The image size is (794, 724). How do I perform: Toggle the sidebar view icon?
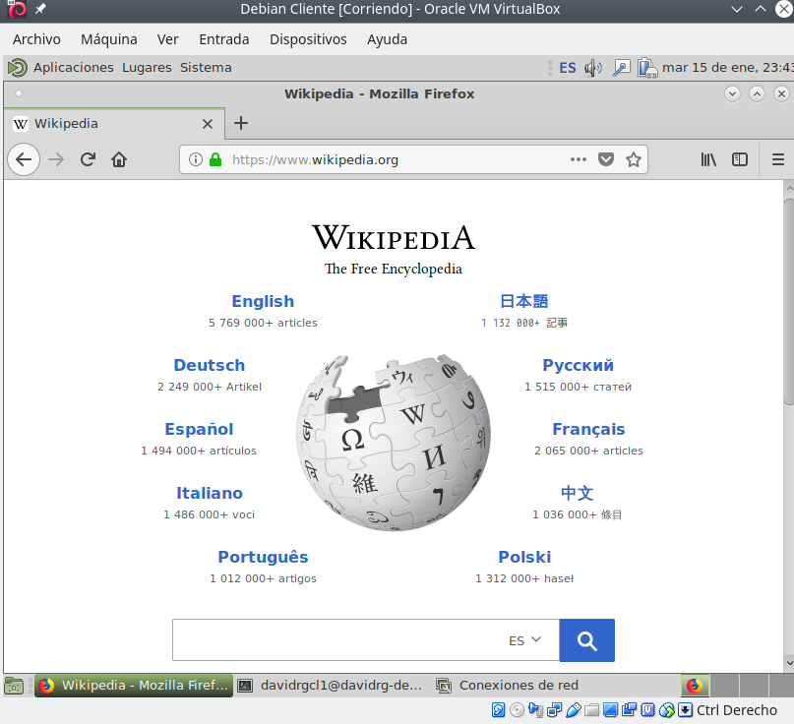tap(739, 159)
